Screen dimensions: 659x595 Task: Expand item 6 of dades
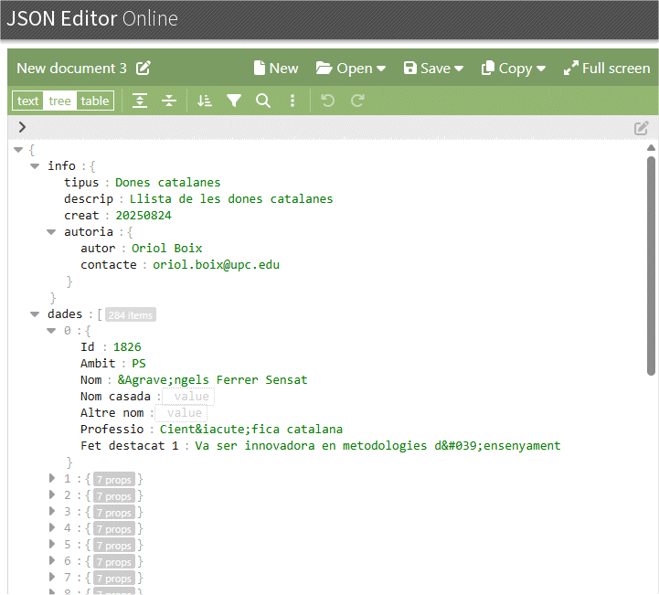point(52,560)
